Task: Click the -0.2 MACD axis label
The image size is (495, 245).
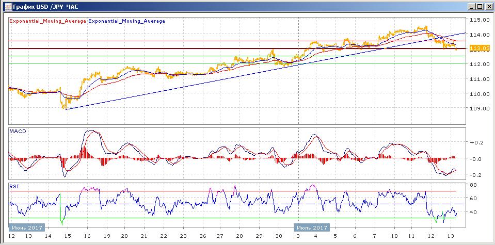Action: tap(477, 175)
